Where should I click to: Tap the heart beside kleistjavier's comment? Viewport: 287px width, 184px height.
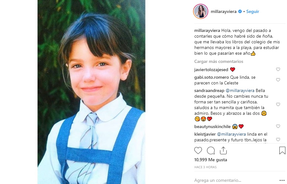[x=278, y=139]
